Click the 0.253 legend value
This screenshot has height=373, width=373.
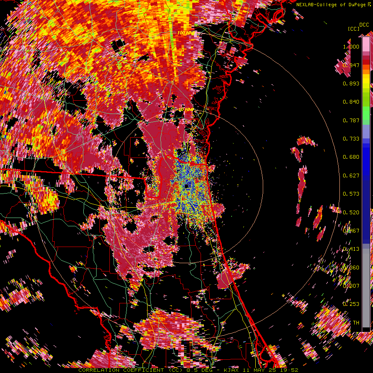pos(351,304)
